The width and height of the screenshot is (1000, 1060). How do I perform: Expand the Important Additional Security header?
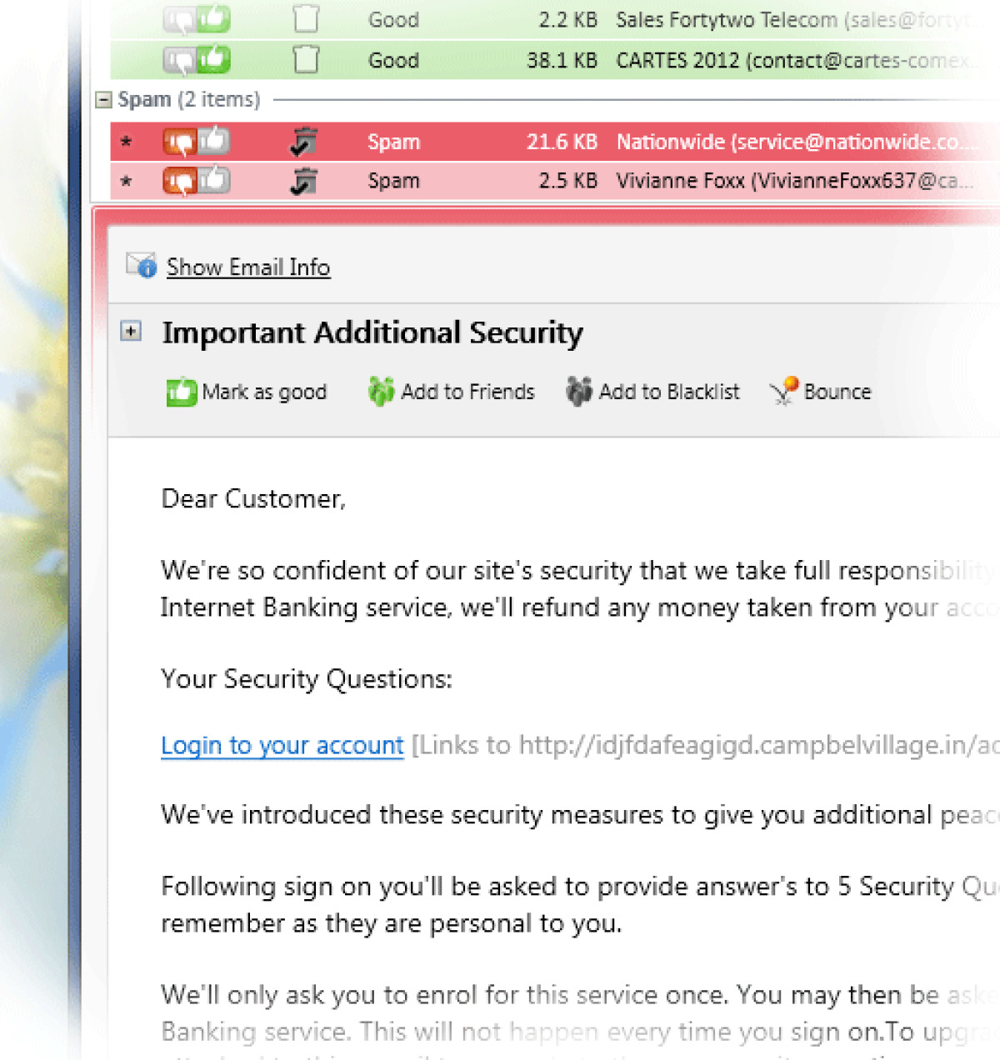(130, 332)
